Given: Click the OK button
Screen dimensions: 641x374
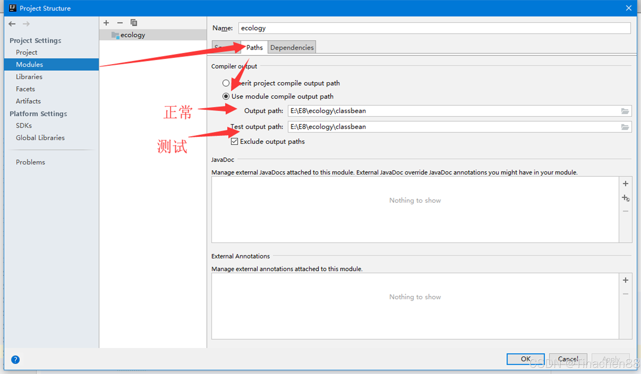Looking at the screenshot, I should point(525,359).
